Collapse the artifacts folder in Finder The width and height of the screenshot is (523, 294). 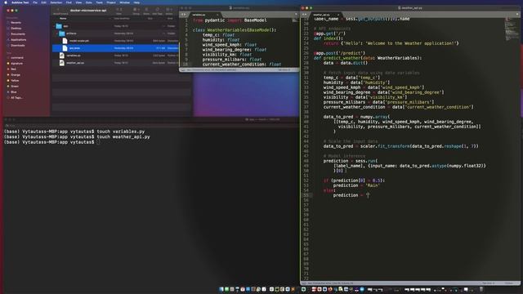point(57,33)
